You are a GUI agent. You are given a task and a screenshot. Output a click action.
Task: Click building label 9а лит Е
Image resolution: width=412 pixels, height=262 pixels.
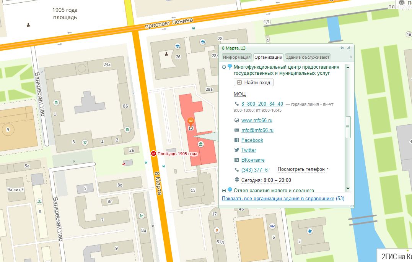point(16,190)
